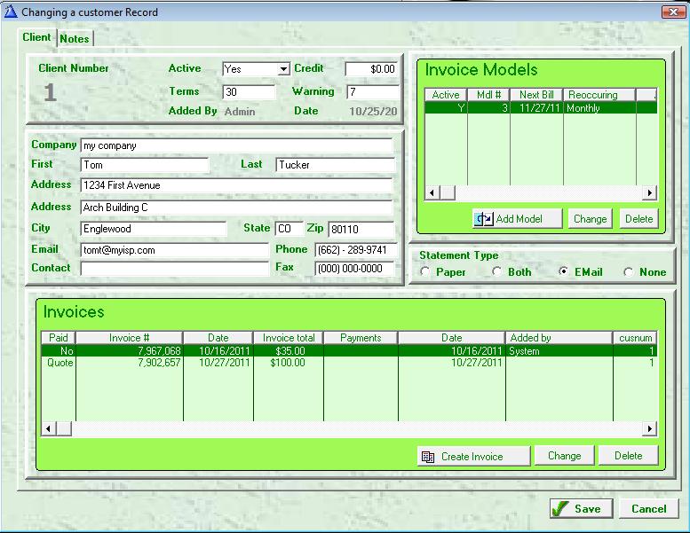Select Both statement type option
Viewport: 690px width, 533px height.
[x=497, y=272]
